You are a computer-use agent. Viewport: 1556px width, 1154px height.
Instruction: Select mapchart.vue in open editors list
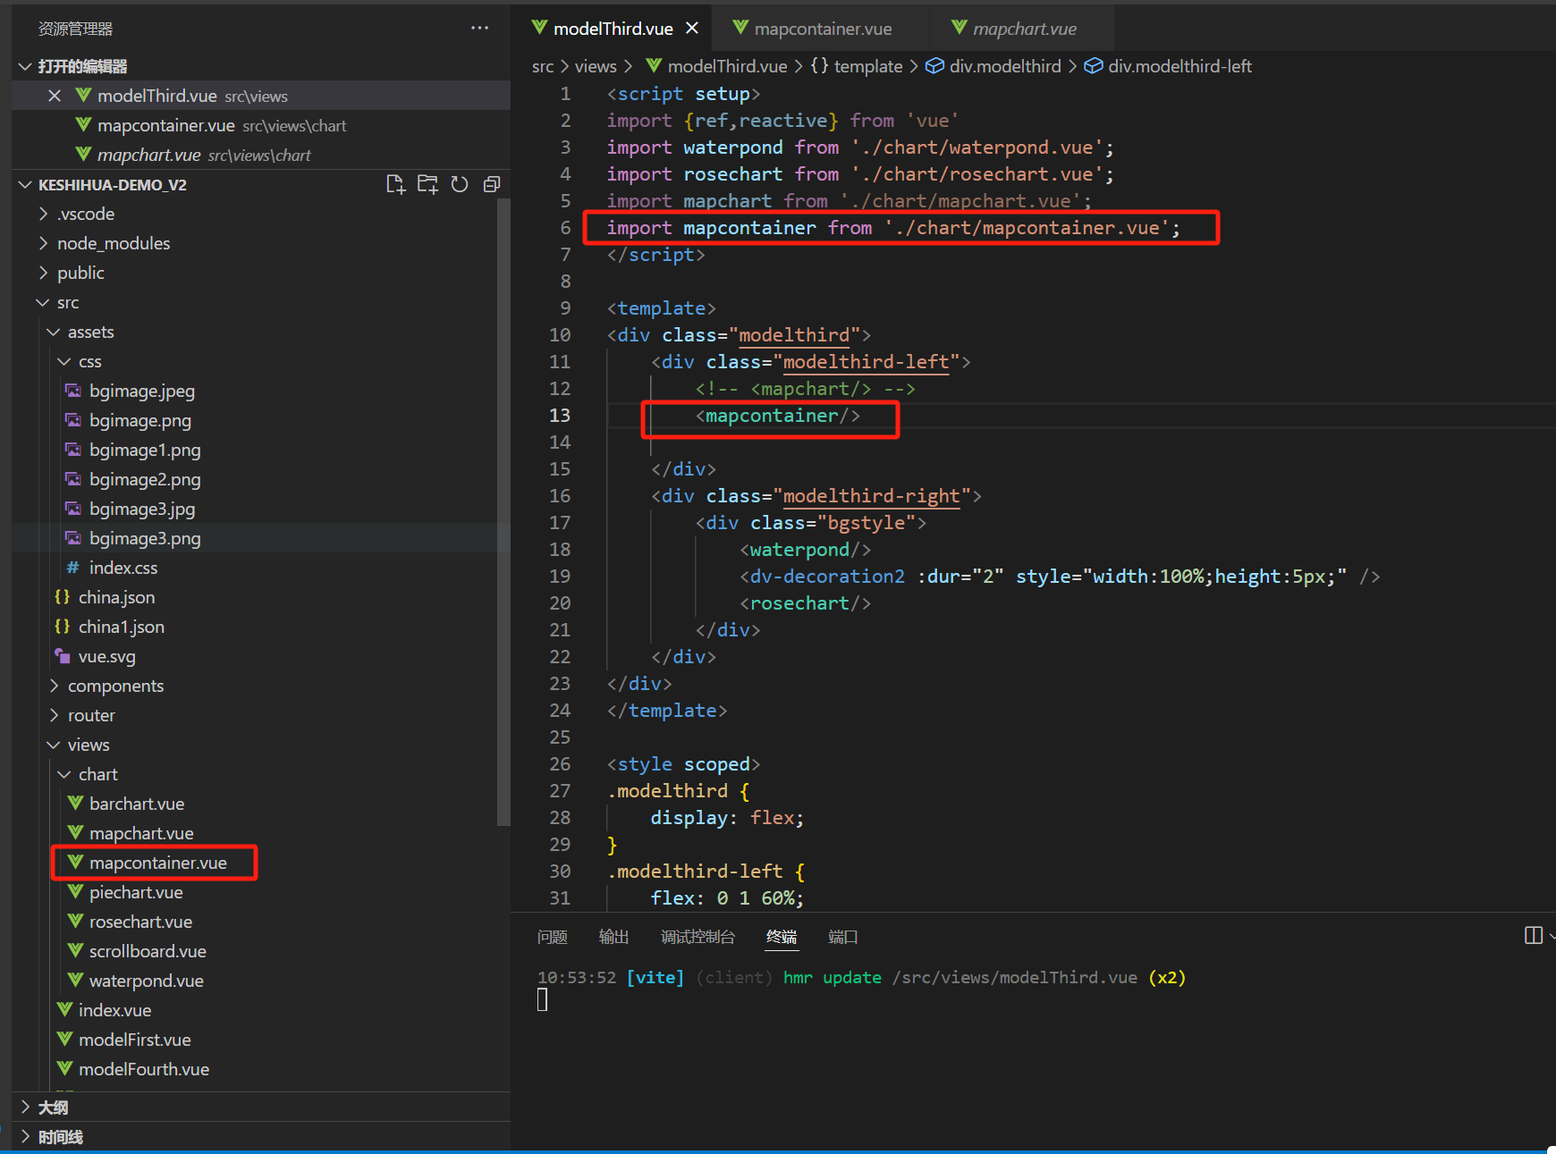click(261, 155)
